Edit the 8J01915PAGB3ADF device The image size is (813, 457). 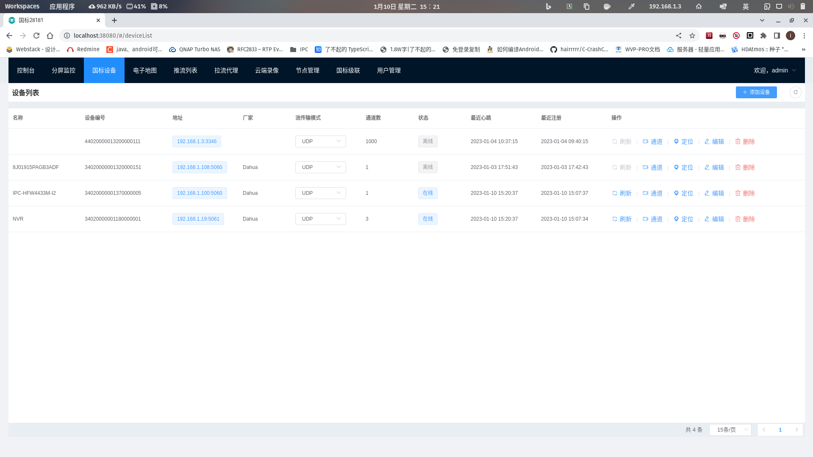tap(714, 167)
